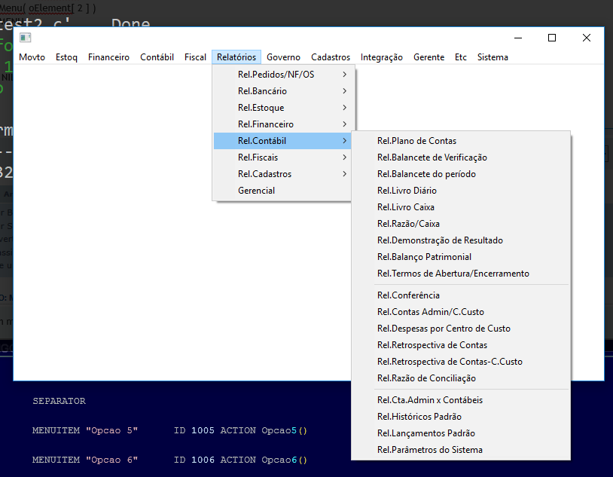Open Rel.Demonstração de Resultado

(x=440, y=240)
